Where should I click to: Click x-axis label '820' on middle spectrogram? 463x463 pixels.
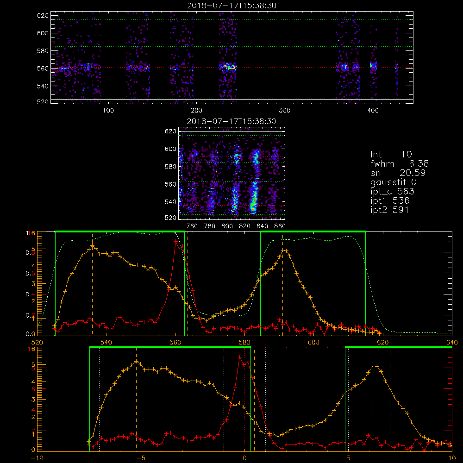tap(245, 226)
